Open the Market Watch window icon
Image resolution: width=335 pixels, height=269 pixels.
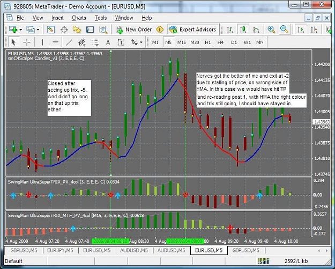[x=51, y=30]
